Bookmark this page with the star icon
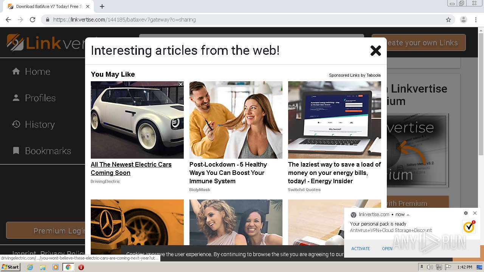 448,20
